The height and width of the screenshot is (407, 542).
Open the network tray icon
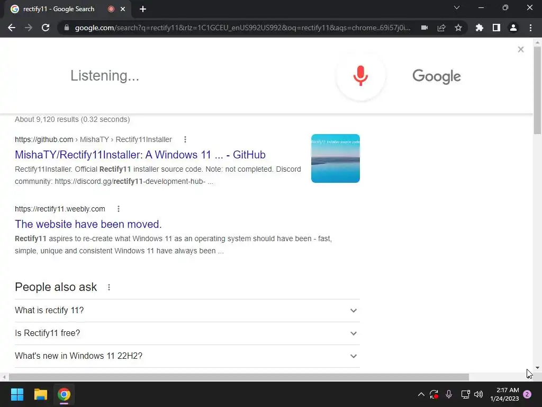tap(465, 394)
